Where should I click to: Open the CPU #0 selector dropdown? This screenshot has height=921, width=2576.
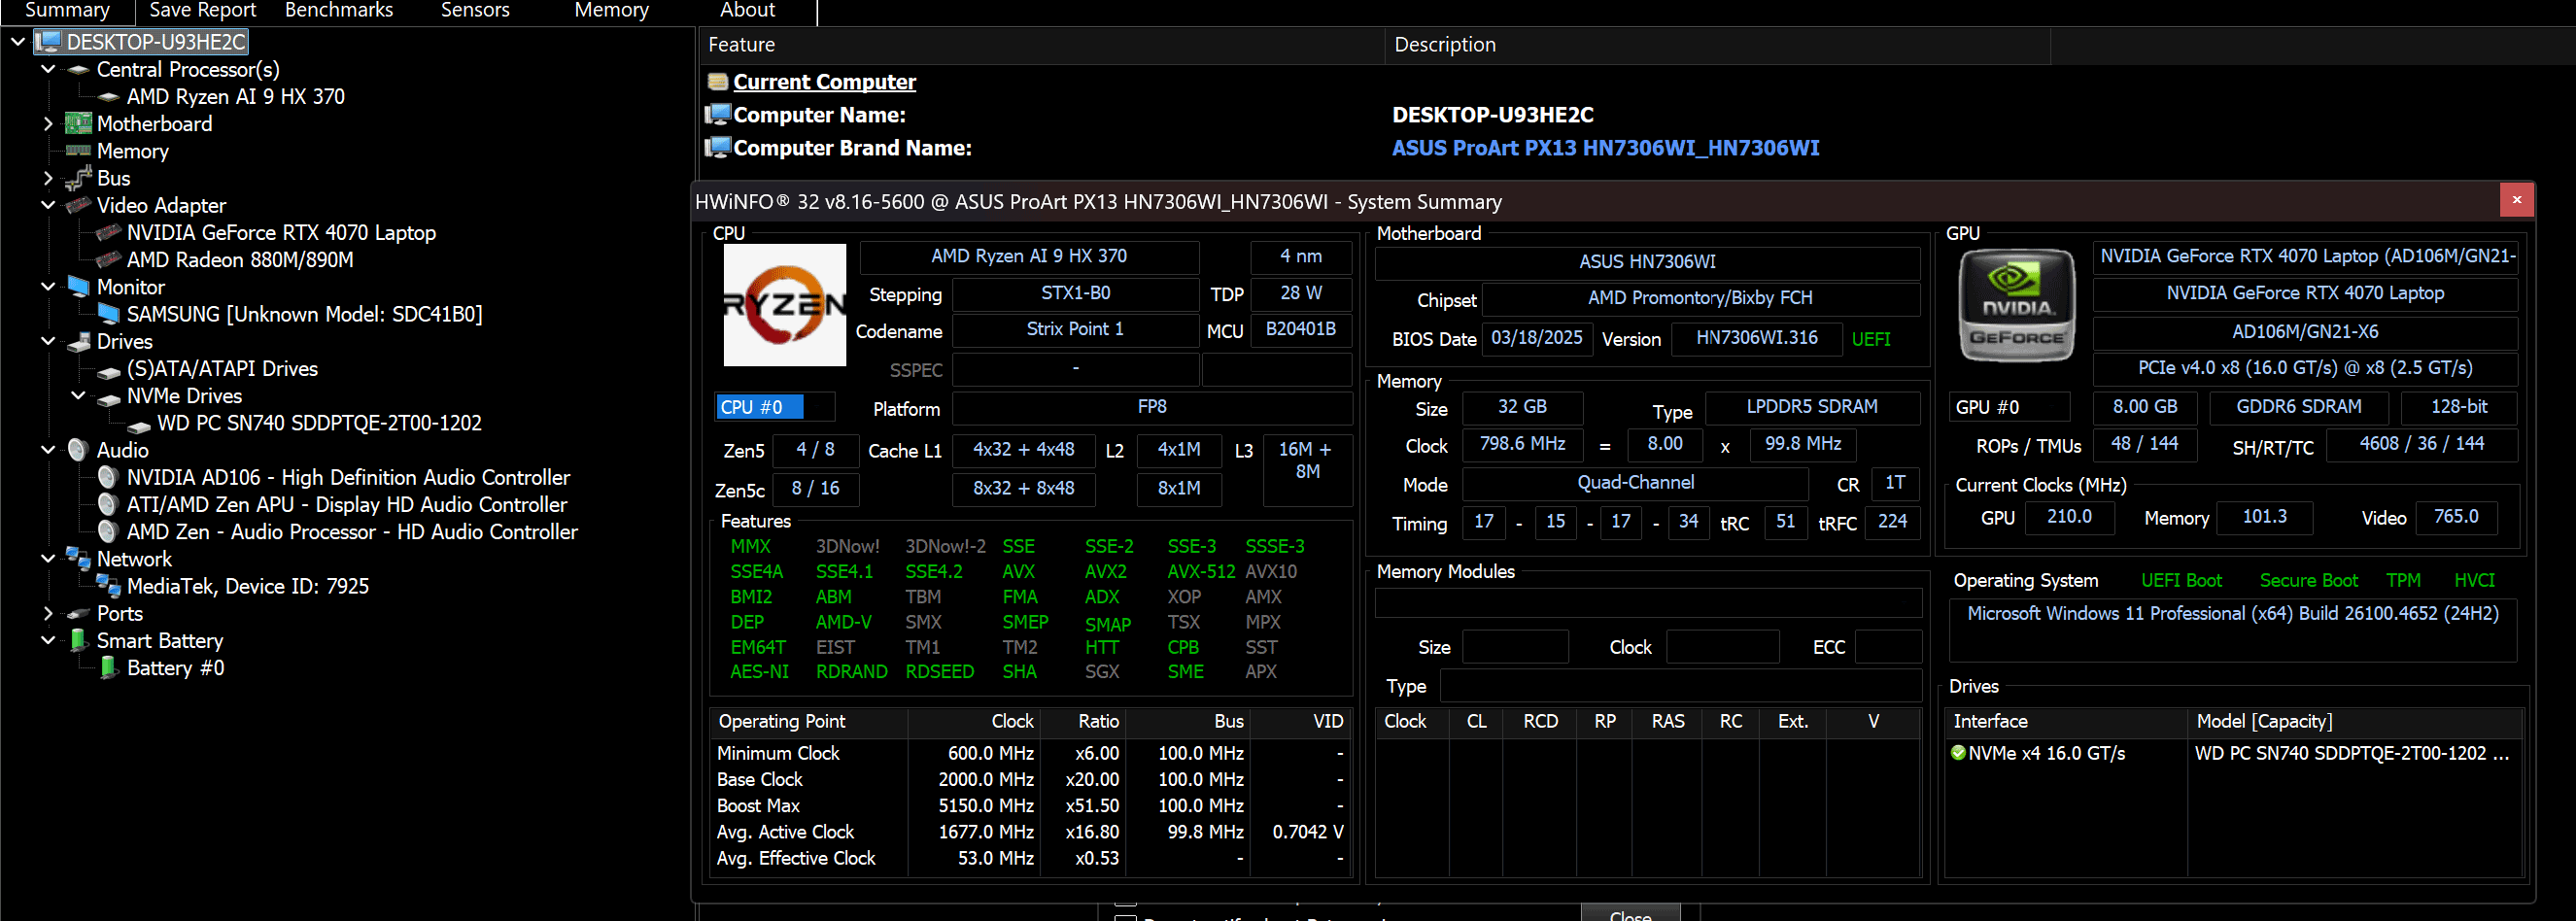[x=774, y=407]
